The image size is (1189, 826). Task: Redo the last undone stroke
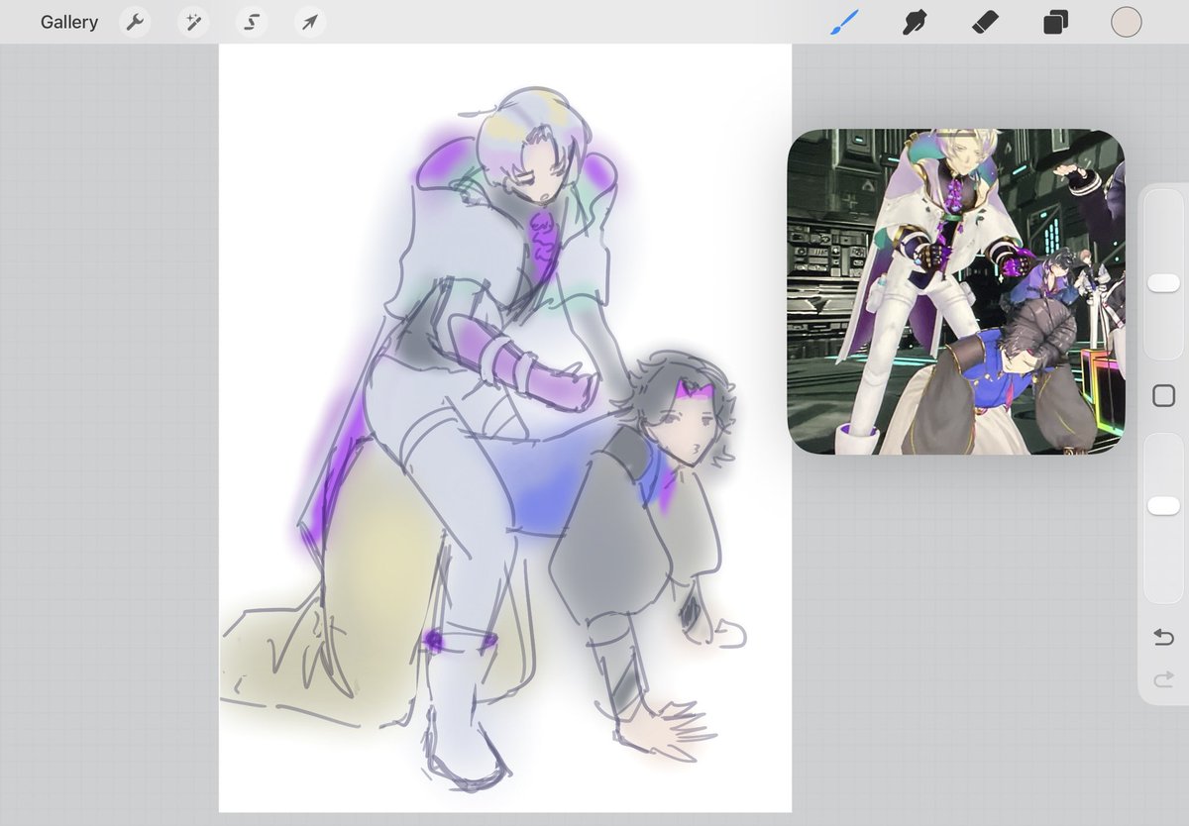click(x=1164, y=678)
